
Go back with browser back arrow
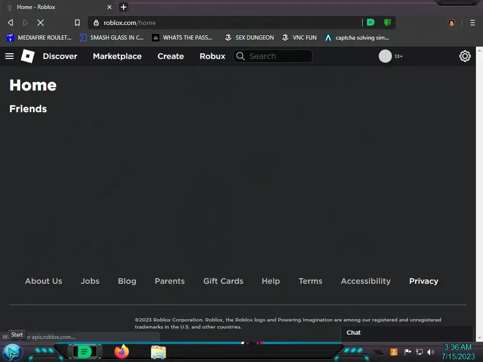[10, 23]
